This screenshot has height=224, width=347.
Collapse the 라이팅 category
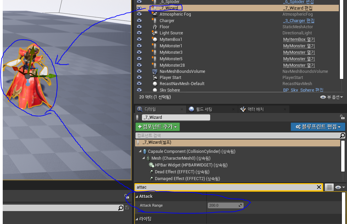tap(137, 219)
